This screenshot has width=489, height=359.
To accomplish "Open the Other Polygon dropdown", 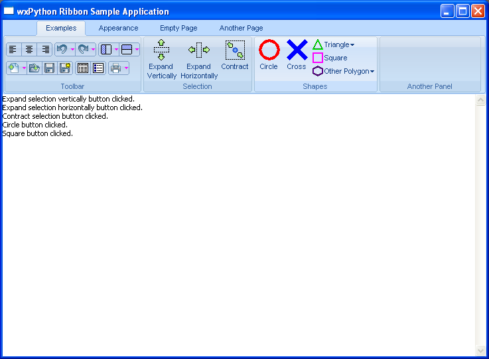I will coord(372,72).
